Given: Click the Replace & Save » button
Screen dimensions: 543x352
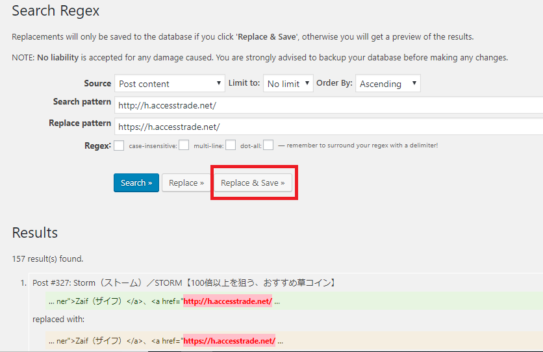Looking at the screenshot, I should [253, 182].
